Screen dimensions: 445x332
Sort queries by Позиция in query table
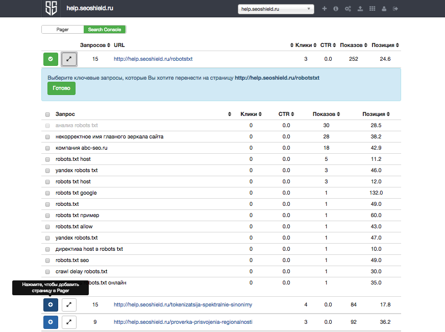tap(388, 114)
